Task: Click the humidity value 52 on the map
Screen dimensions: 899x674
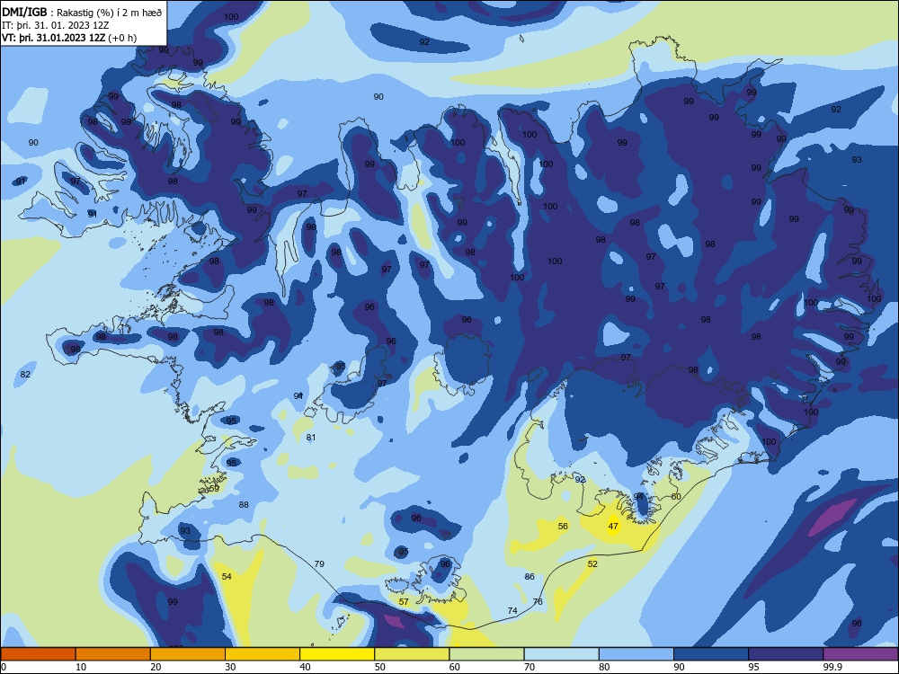Action: [592, 564]
